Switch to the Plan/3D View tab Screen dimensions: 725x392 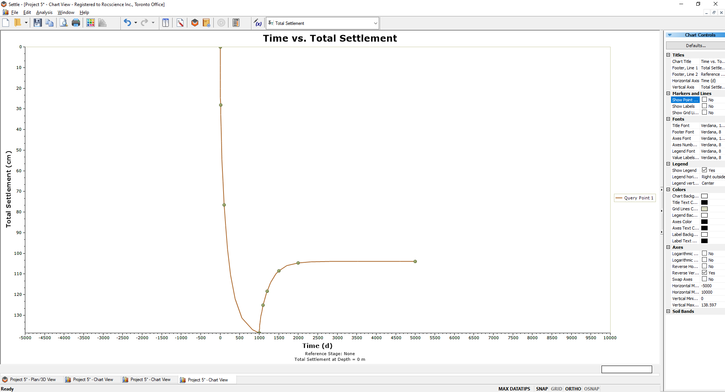pos(32,380)
